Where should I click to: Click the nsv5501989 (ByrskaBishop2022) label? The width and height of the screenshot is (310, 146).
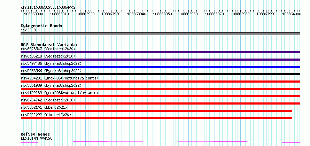[51, 85]
